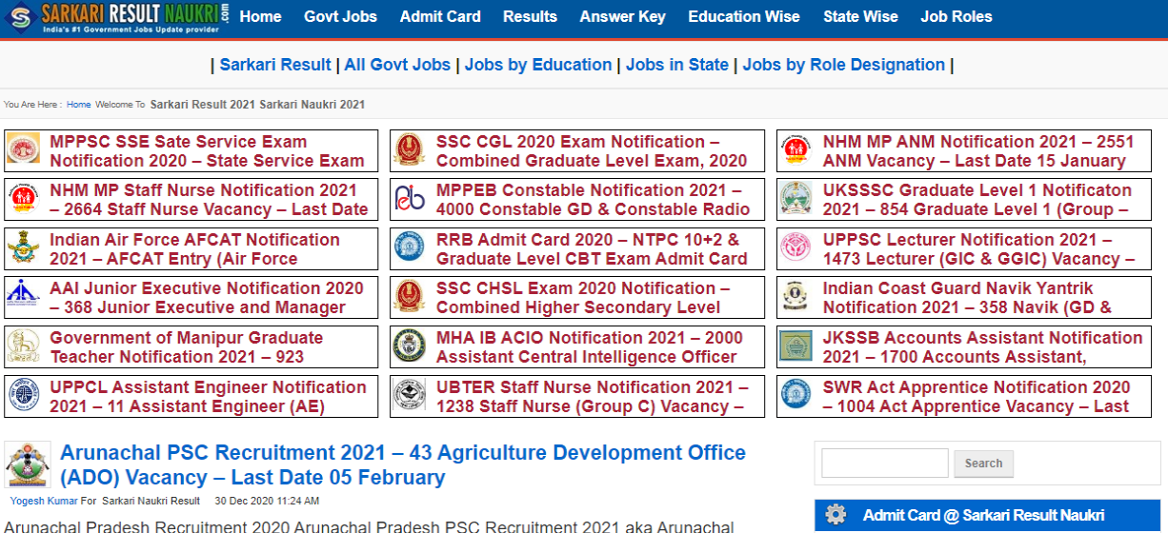Open MHA IB ACIO Notification 2021 link
The image size is (1168, 533).
pyautogui.click(x=590, y=347)
